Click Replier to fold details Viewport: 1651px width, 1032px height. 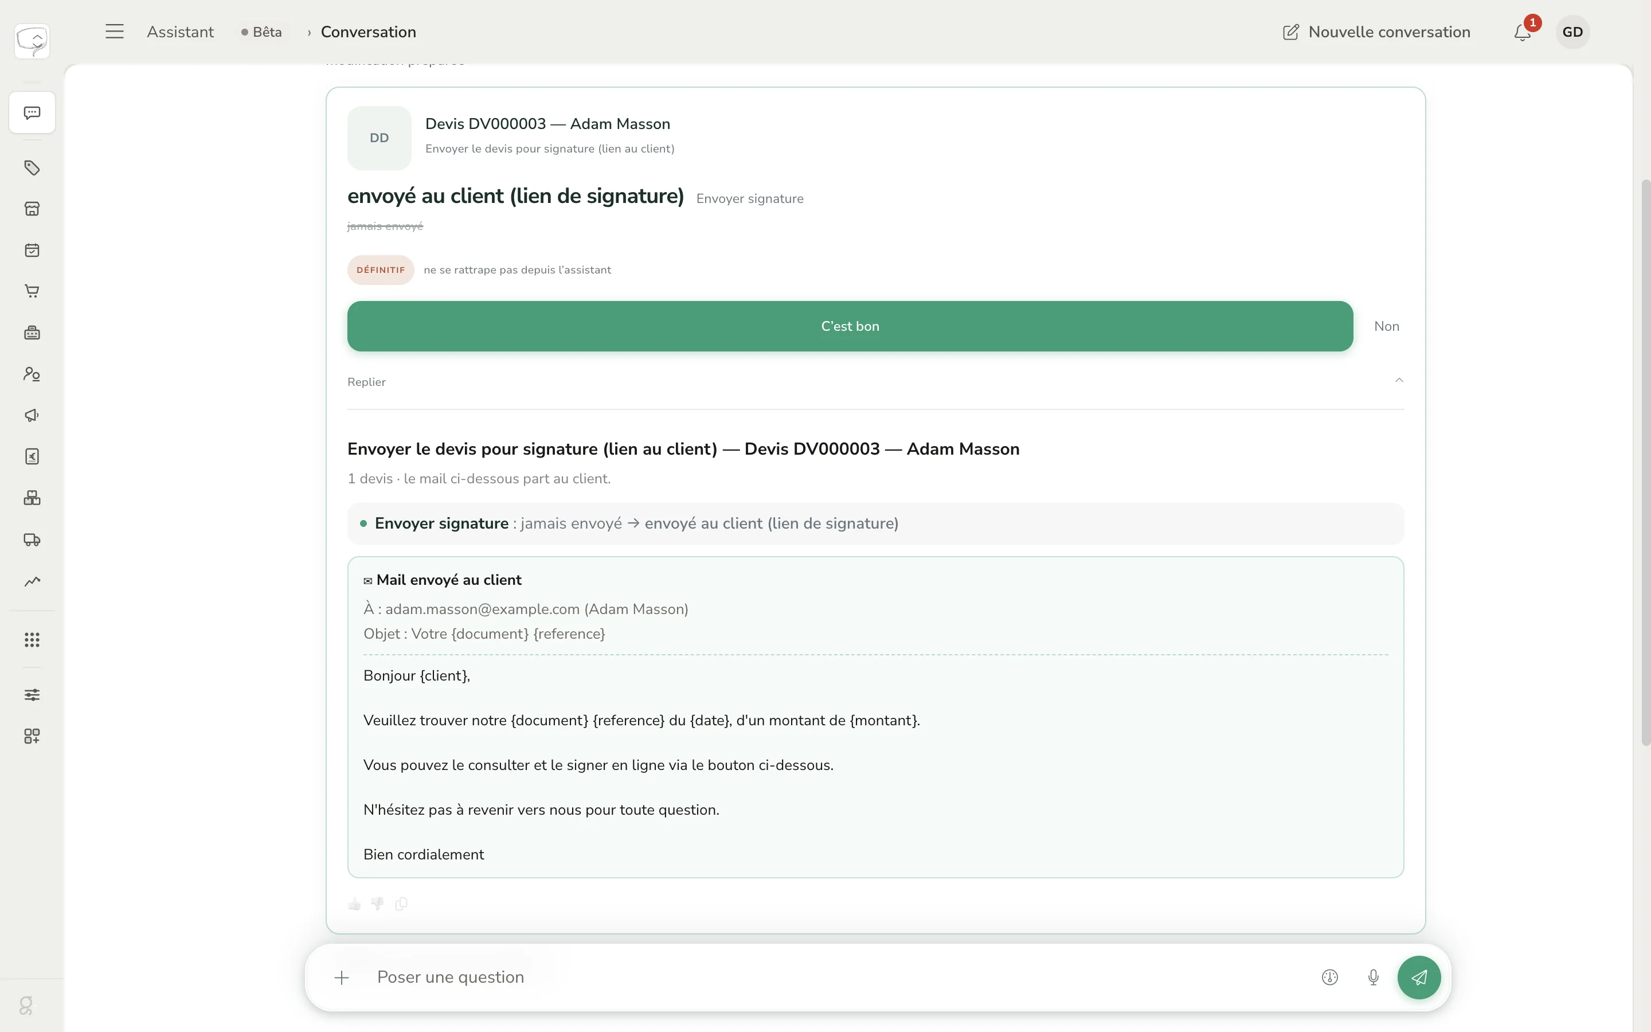[366, 382]
